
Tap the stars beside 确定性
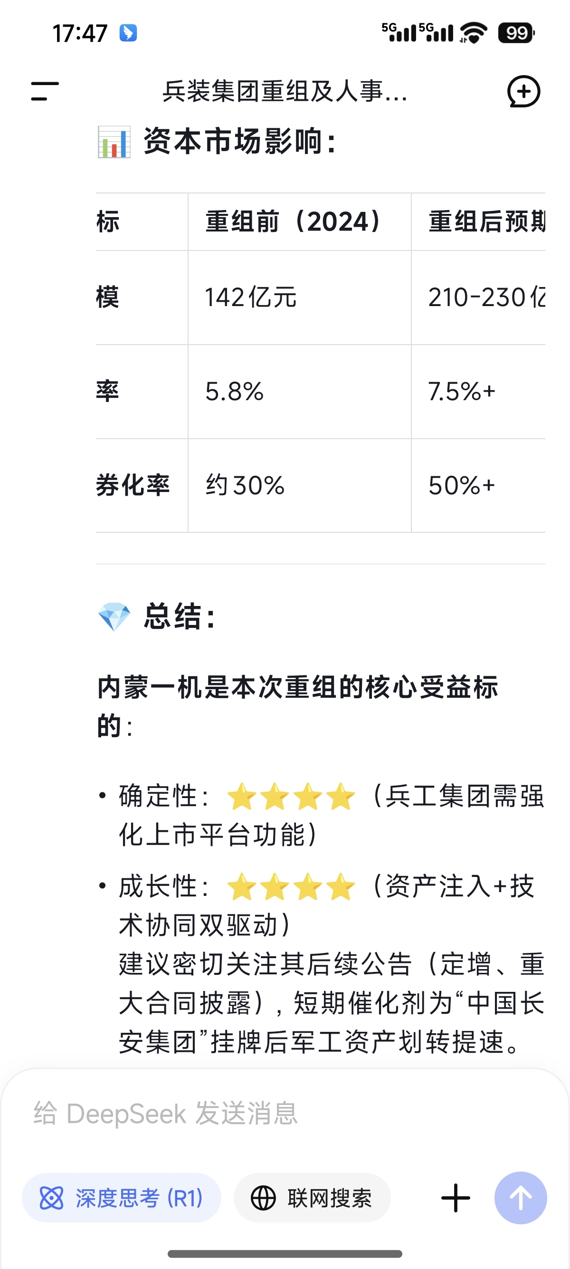[x=291, y=797]
